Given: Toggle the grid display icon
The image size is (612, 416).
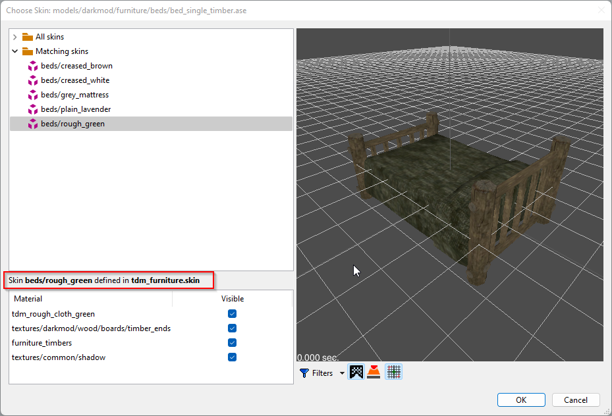Looking at the screenshot, I should (x=393, y=373).
